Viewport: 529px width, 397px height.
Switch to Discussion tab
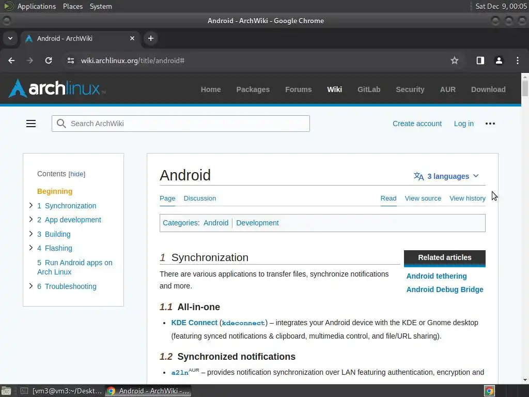[x=200, y=198]
